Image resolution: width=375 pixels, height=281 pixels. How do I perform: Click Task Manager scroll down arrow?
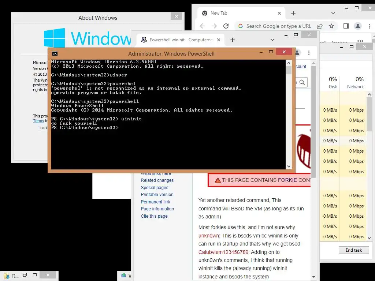point(369,238)
